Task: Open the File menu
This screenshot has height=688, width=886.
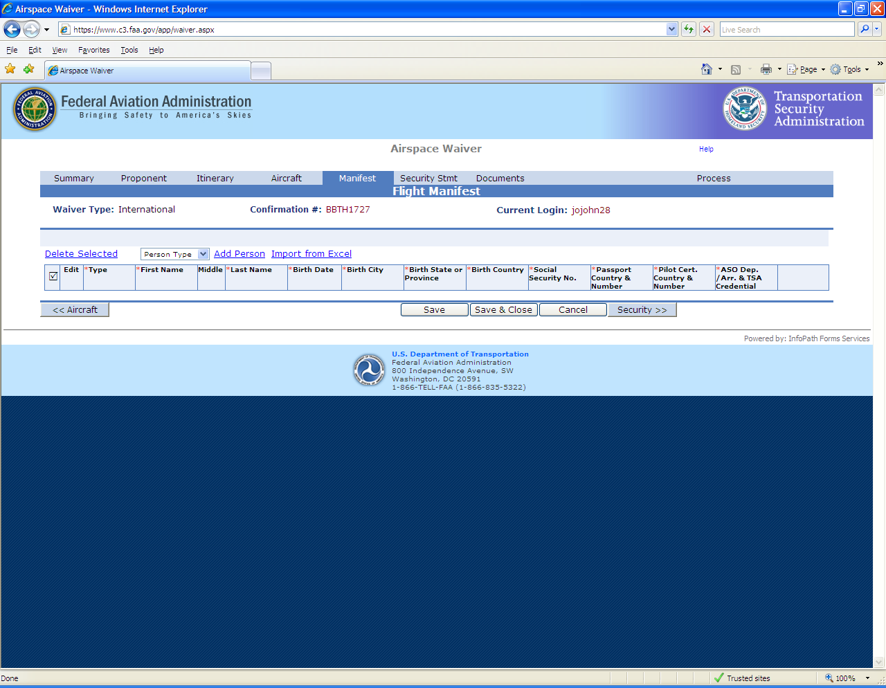Action: [12, 50]
